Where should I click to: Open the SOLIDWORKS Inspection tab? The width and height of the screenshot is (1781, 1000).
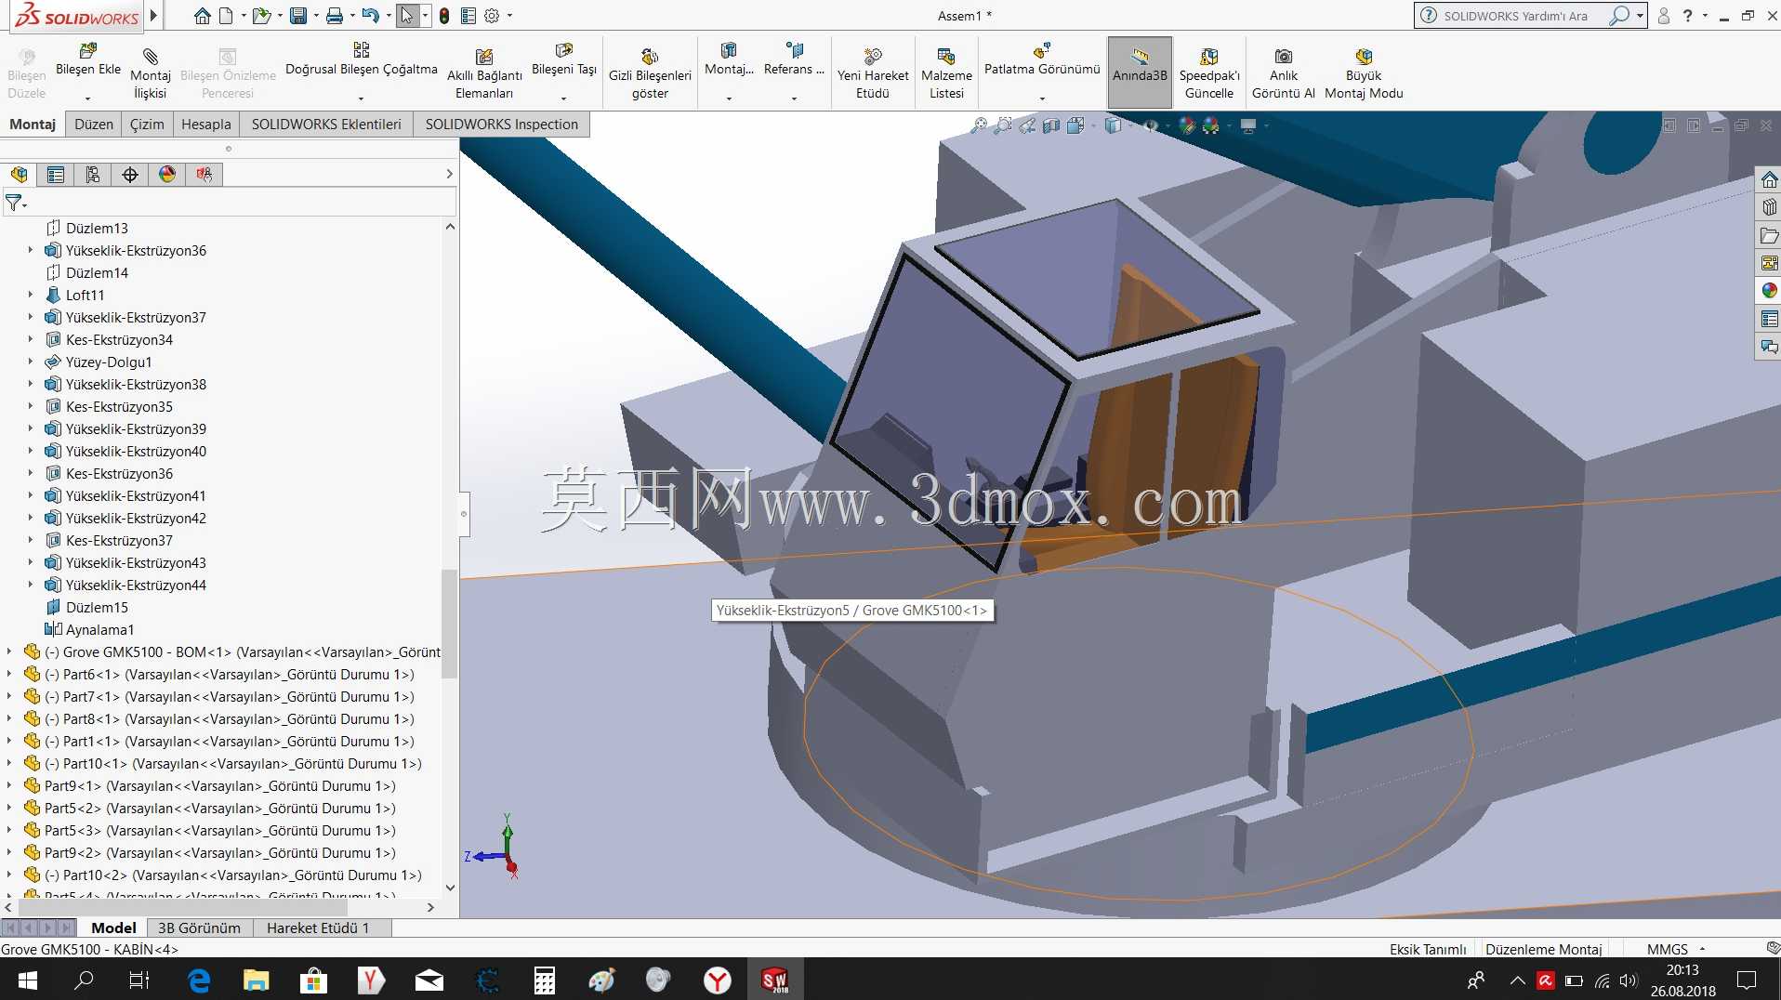[x=502, y=124]
